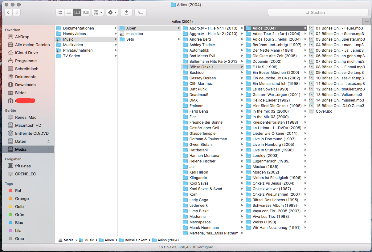Viewport: 372px width, 252px height.
Task: Open the arrange-by dropdown
Action: coord(98,12)
